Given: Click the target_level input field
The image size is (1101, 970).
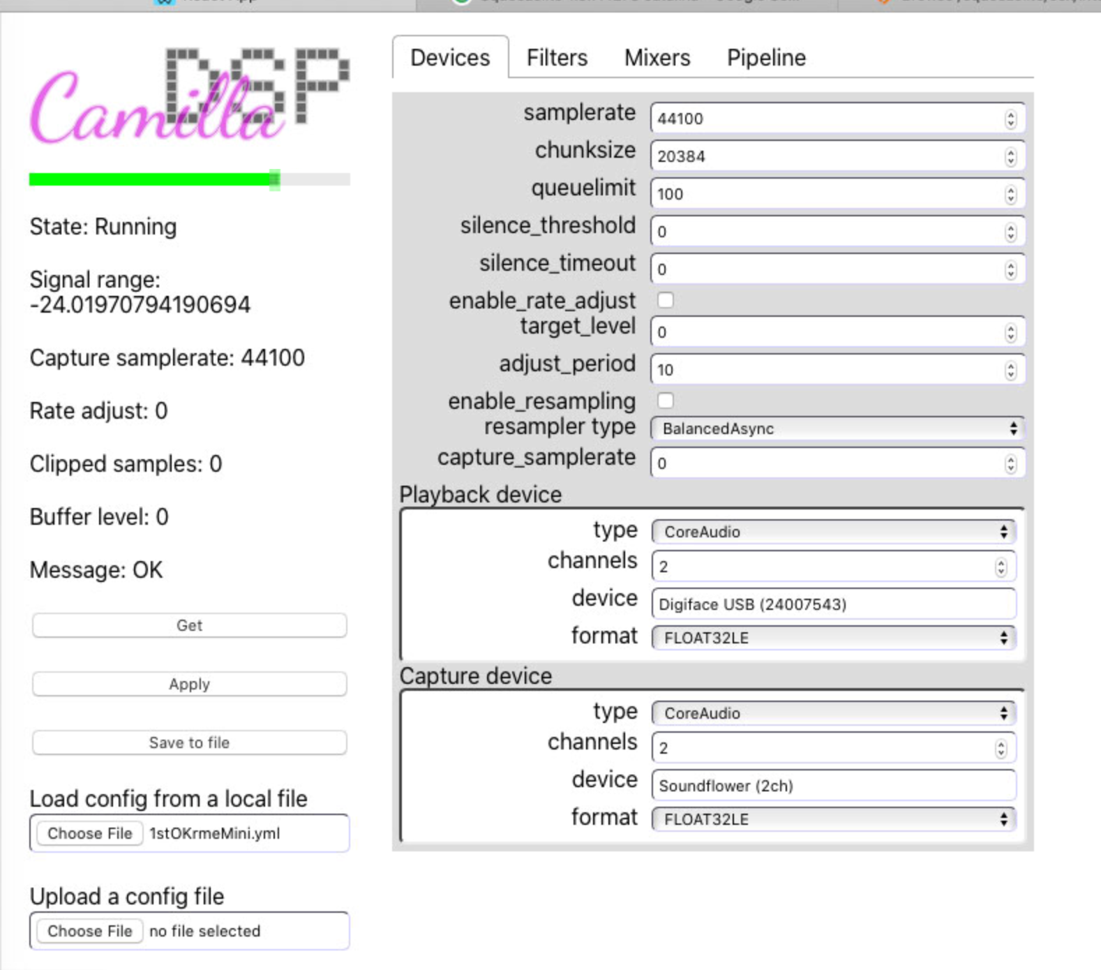Looking at the screenshot, I should tap(837, 331).
